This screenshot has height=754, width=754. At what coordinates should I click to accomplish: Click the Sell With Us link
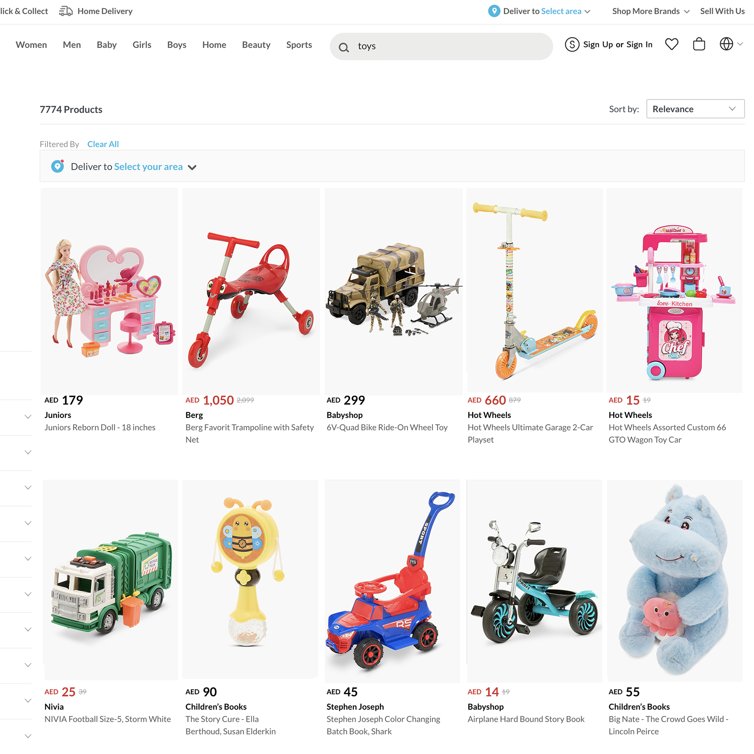pyautogui.click(x=722, y=11)
